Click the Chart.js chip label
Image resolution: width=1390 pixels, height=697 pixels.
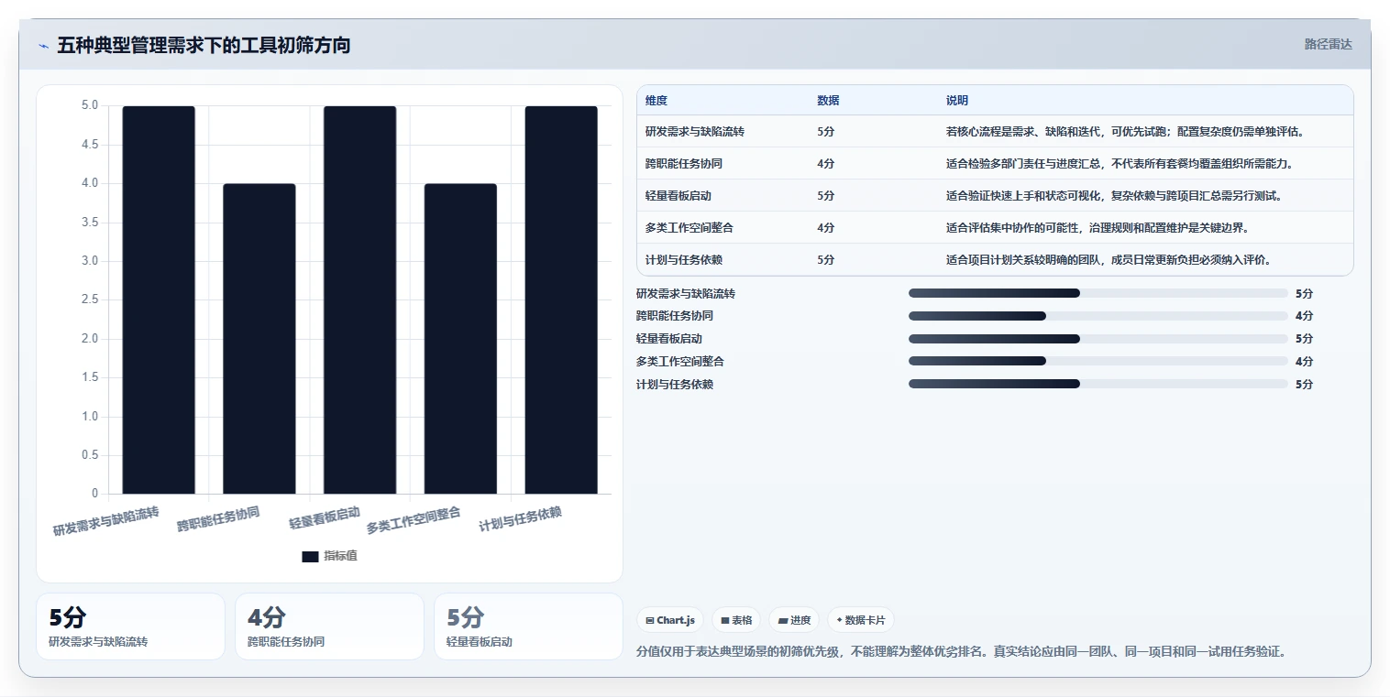(676, 620)
